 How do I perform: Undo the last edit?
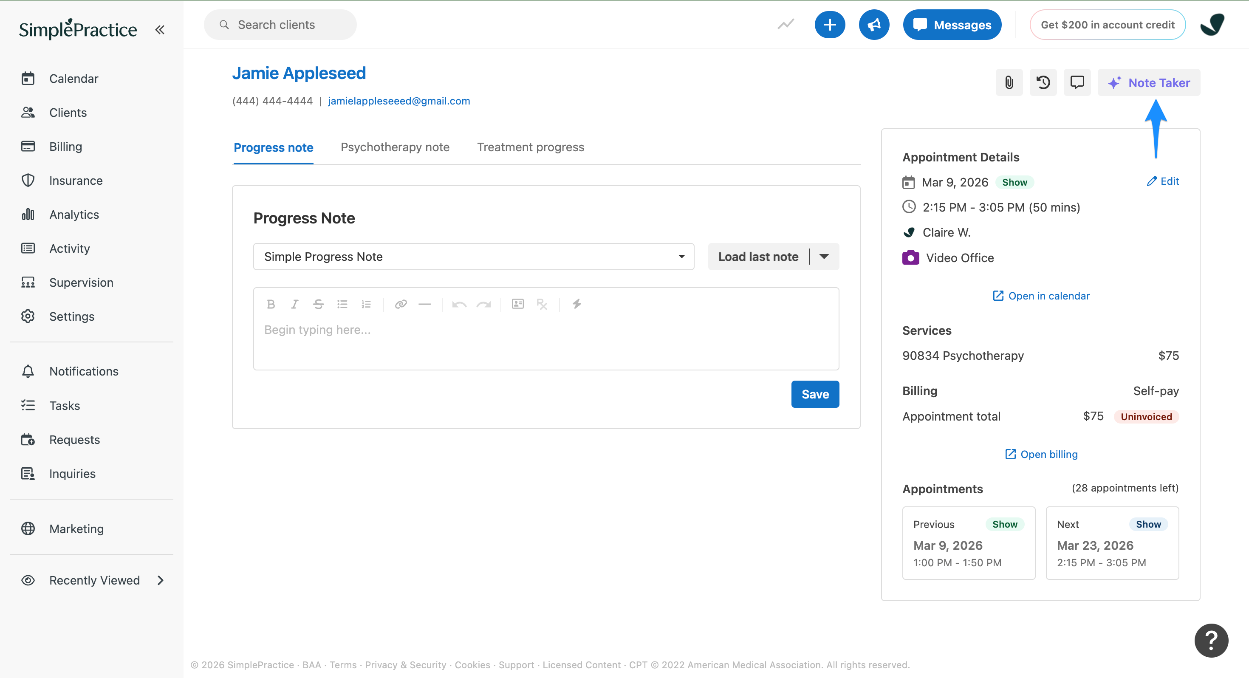(x=459, y=304)
